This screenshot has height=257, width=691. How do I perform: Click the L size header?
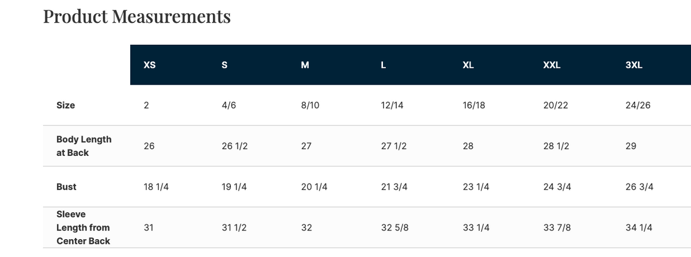coord(383,65)
